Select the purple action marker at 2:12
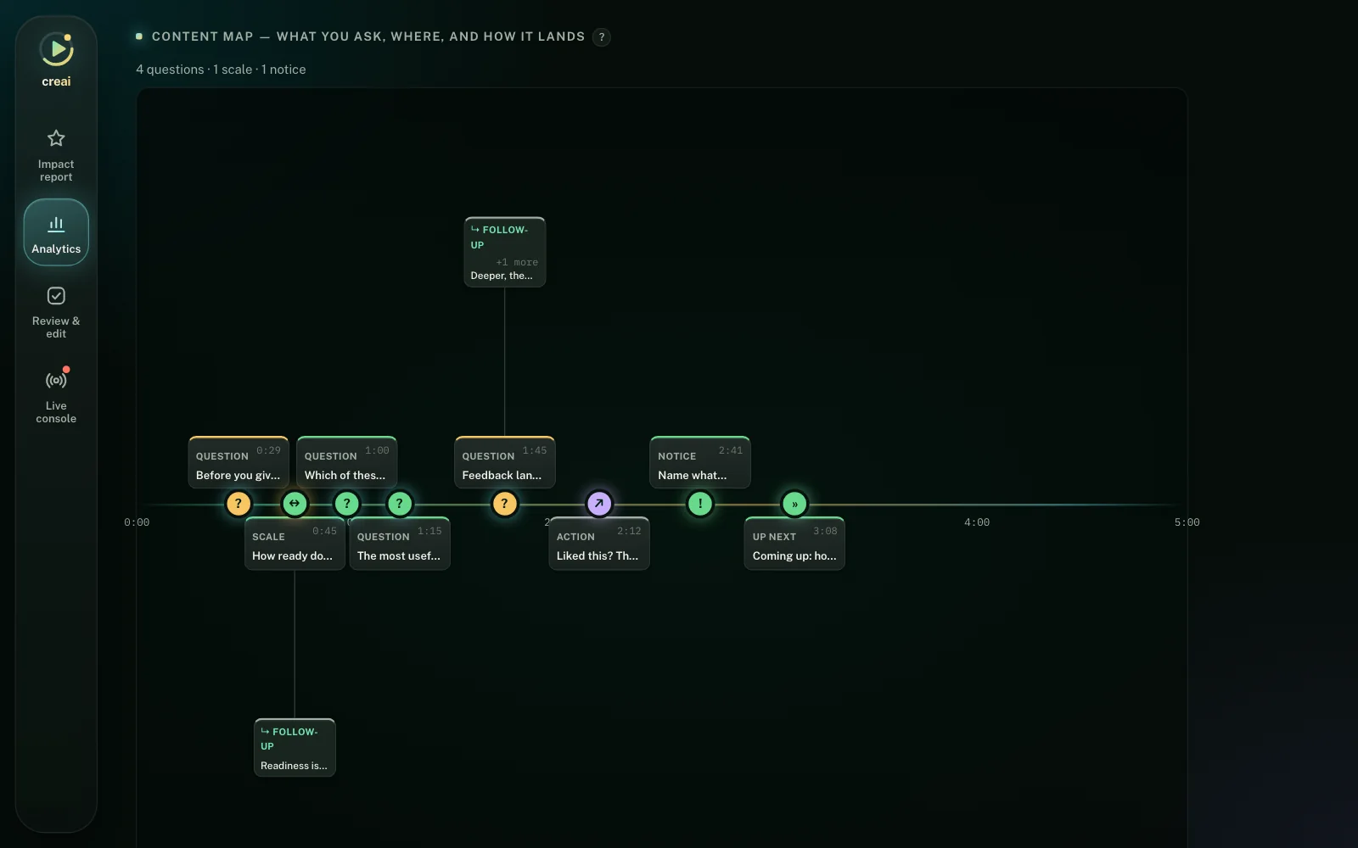1358x848 pixels. pyautogui.click(x=599, y=504)
